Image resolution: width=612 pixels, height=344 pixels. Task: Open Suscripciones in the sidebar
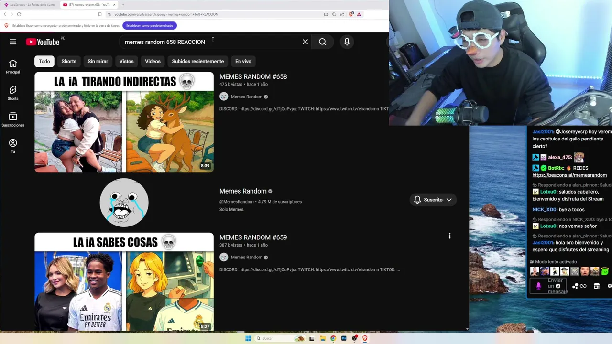13,119
